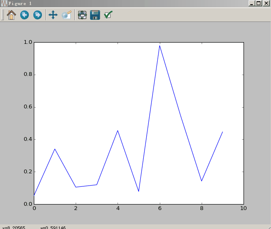The height and width of the screenshot is (229, 271).
Task: Click the peak of the line near x=6
Action: pos(159,46)
